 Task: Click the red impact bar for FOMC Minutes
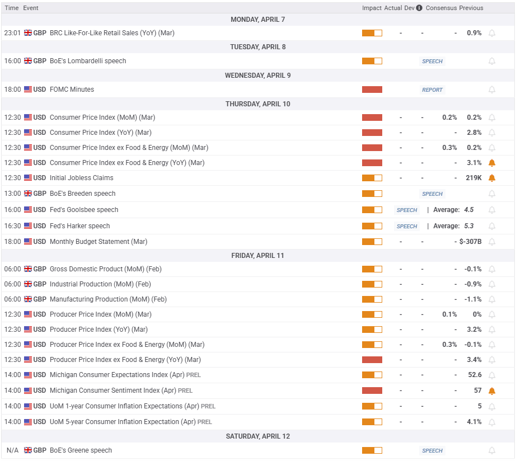pos(372,90)
